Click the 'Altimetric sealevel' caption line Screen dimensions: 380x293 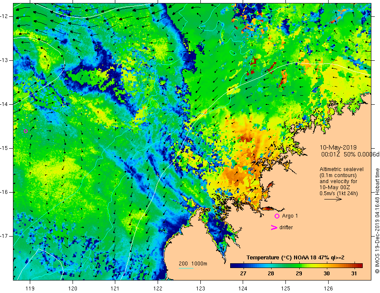342,169
